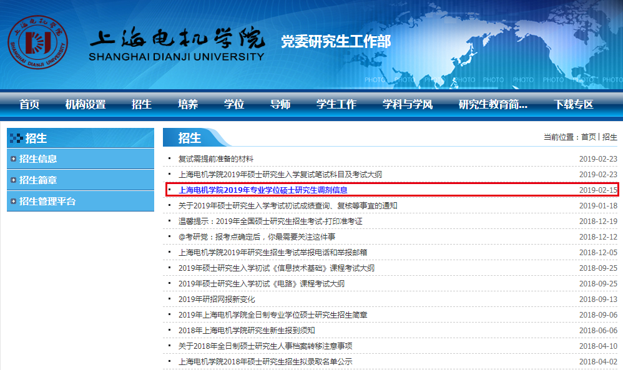This screenshot has width=623, height=370.
Task: Click the arrow icon beside 招生简章
Action: (13, 180)
